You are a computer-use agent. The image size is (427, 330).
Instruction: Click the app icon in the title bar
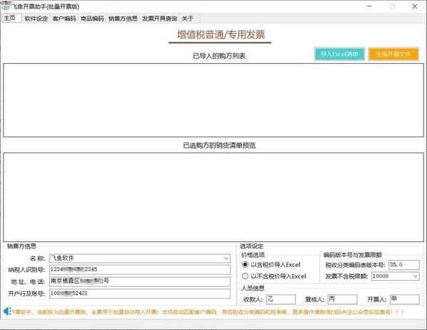tap(6, 6)
